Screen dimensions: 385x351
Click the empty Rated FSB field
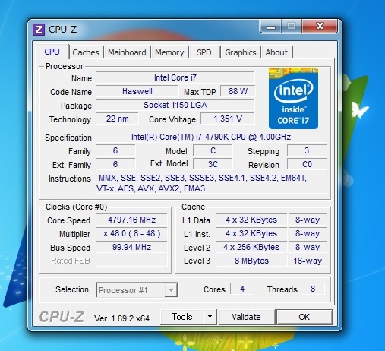point(131,261)
